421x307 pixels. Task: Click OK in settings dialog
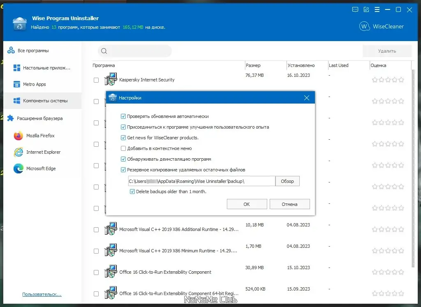coord(247,204)
